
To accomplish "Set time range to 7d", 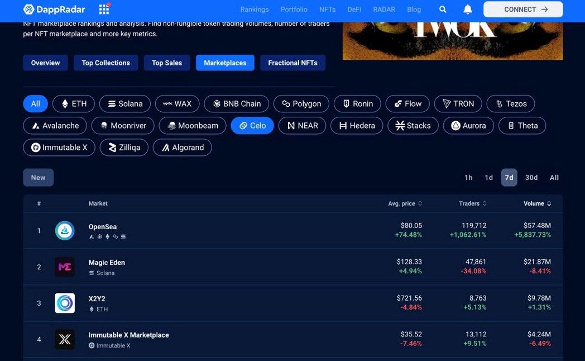I will 509,178.
